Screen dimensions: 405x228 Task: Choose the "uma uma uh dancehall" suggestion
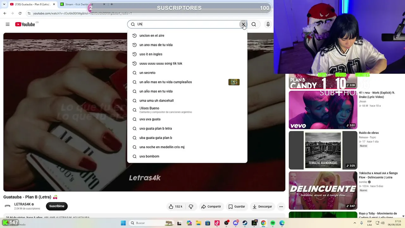(187, 101)
